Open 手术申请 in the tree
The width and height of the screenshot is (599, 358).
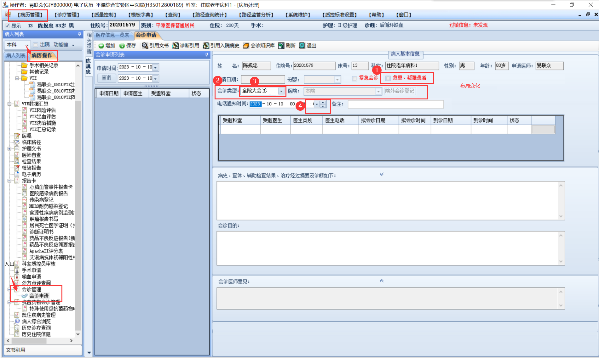pyautogui.click(x=31, y=270)
